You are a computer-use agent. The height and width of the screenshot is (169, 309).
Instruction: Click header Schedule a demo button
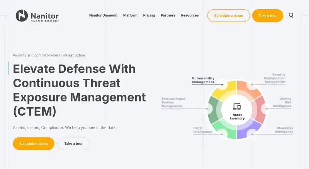click(x=228, y=15)
